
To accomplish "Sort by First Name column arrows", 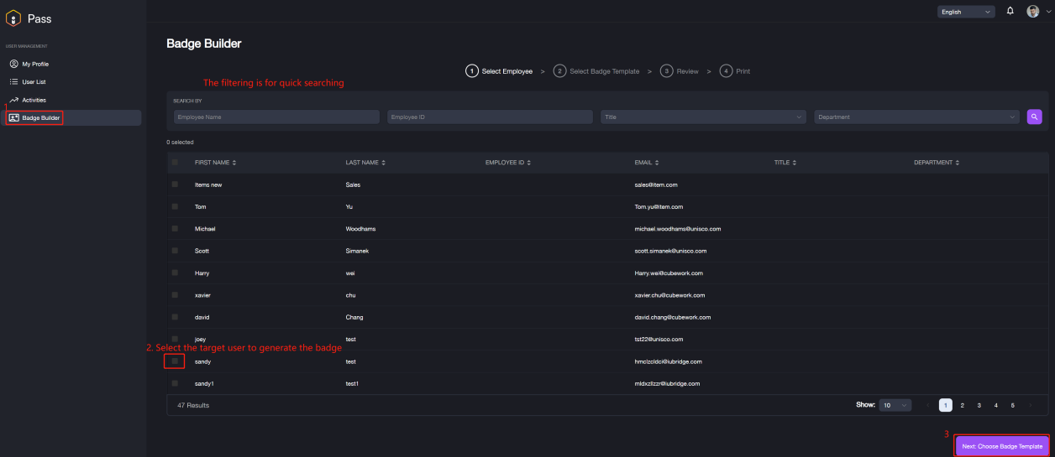I will coord(234,163).
